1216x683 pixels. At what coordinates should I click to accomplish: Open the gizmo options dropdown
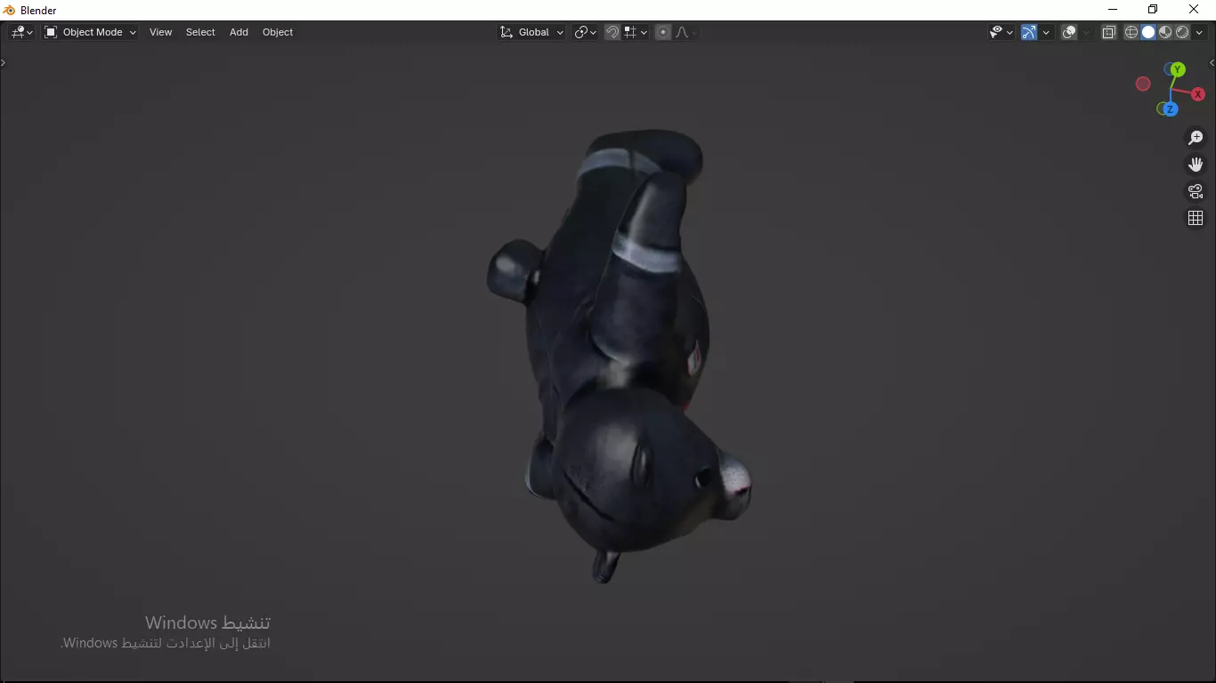tap(1046, 32)
